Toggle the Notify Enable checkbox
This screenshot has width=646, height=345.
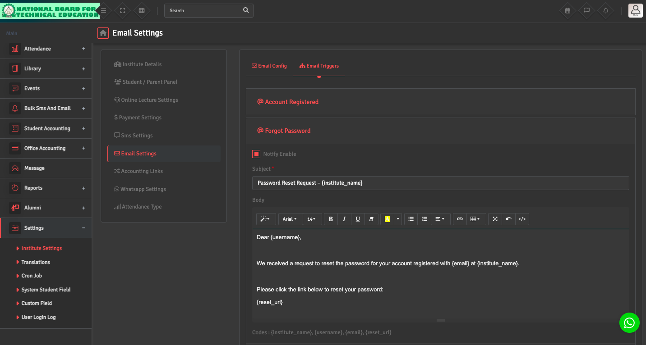(x=256, y=154)
